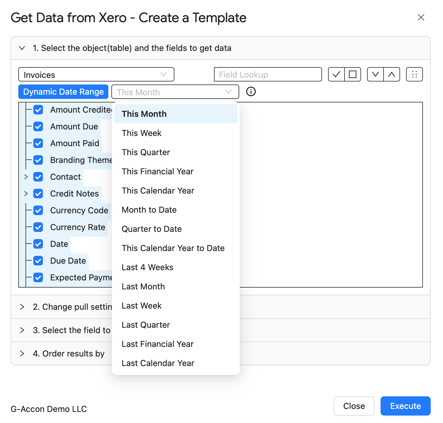Uncheck the Amount Credited checkbox

[x=38, y=110]
